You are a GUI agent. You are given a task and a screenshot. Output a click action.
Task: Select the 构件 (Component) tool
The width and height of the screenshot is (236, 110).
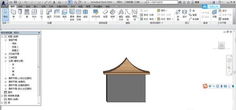(34, 14)
